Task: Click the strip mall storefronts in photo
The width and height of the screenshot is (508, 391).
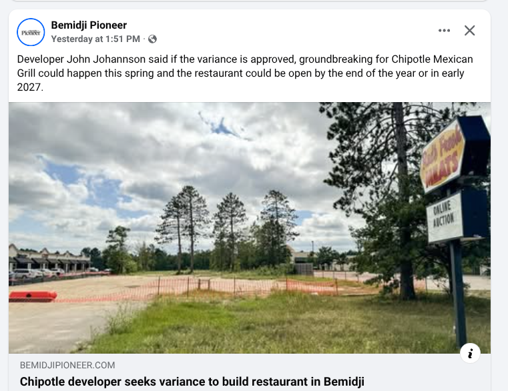Action: click(49, 258)
